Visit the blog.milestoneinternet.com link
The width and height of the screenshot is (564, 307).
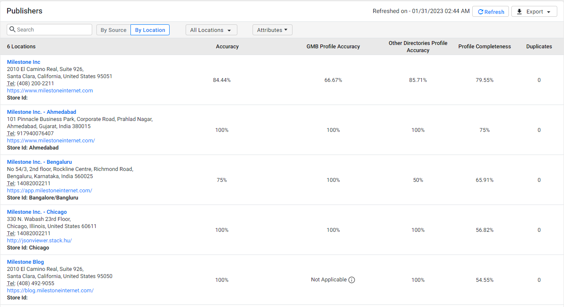[50, 291]
